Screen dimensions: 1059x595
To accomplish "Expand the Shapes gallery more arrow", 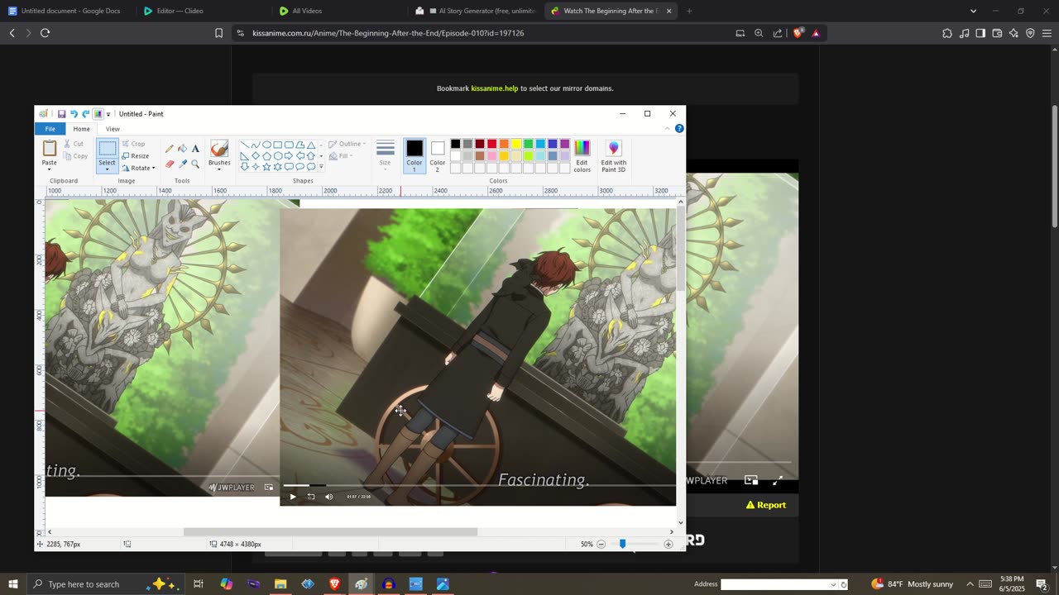I will [321, 167].
